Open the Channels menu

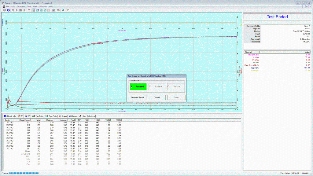pos(21,6)
